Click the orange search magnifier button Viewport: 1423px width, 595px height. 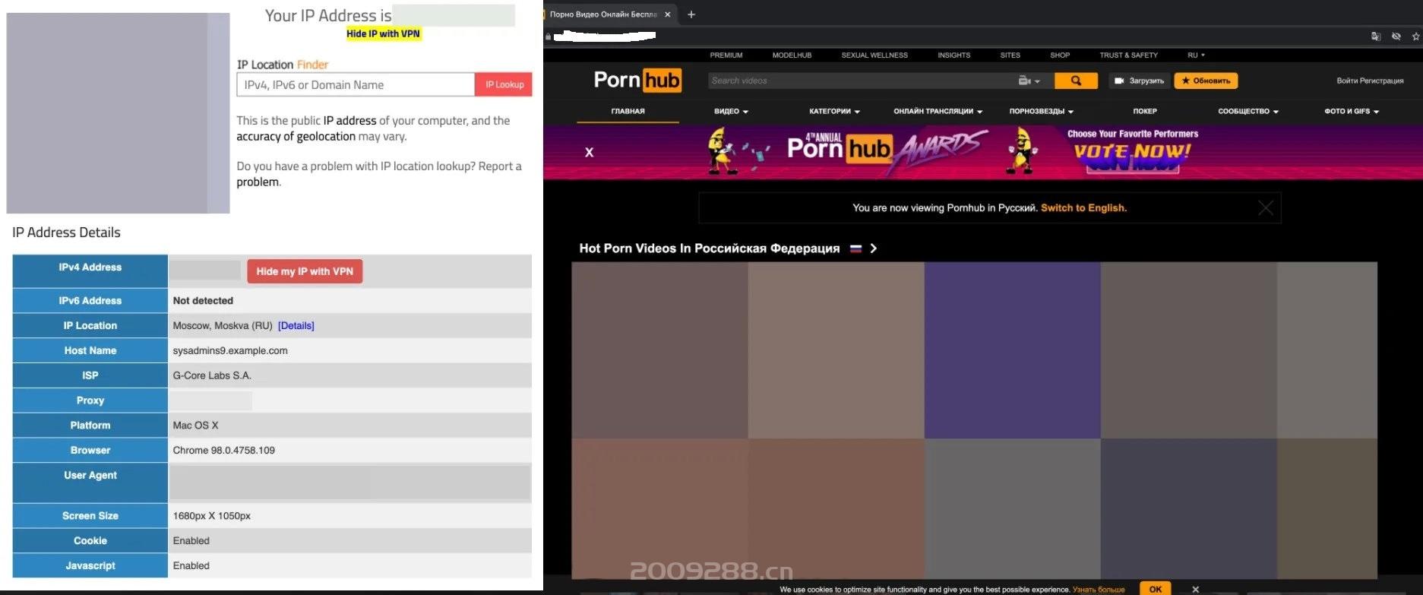[1076, 81]
